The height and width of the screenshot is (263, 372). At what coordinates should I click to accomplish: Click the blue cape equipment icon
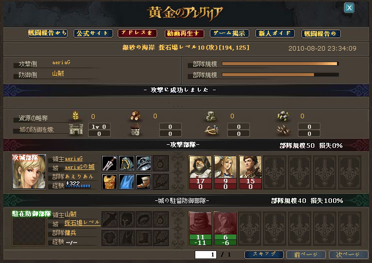tap(127, 182)
